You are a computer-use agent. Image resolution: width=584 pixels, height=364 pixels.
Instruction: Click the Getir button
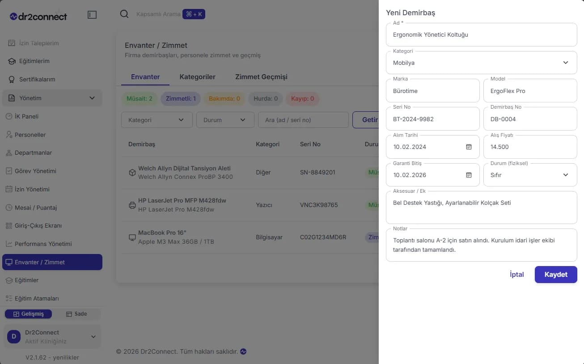pos(366,120)
